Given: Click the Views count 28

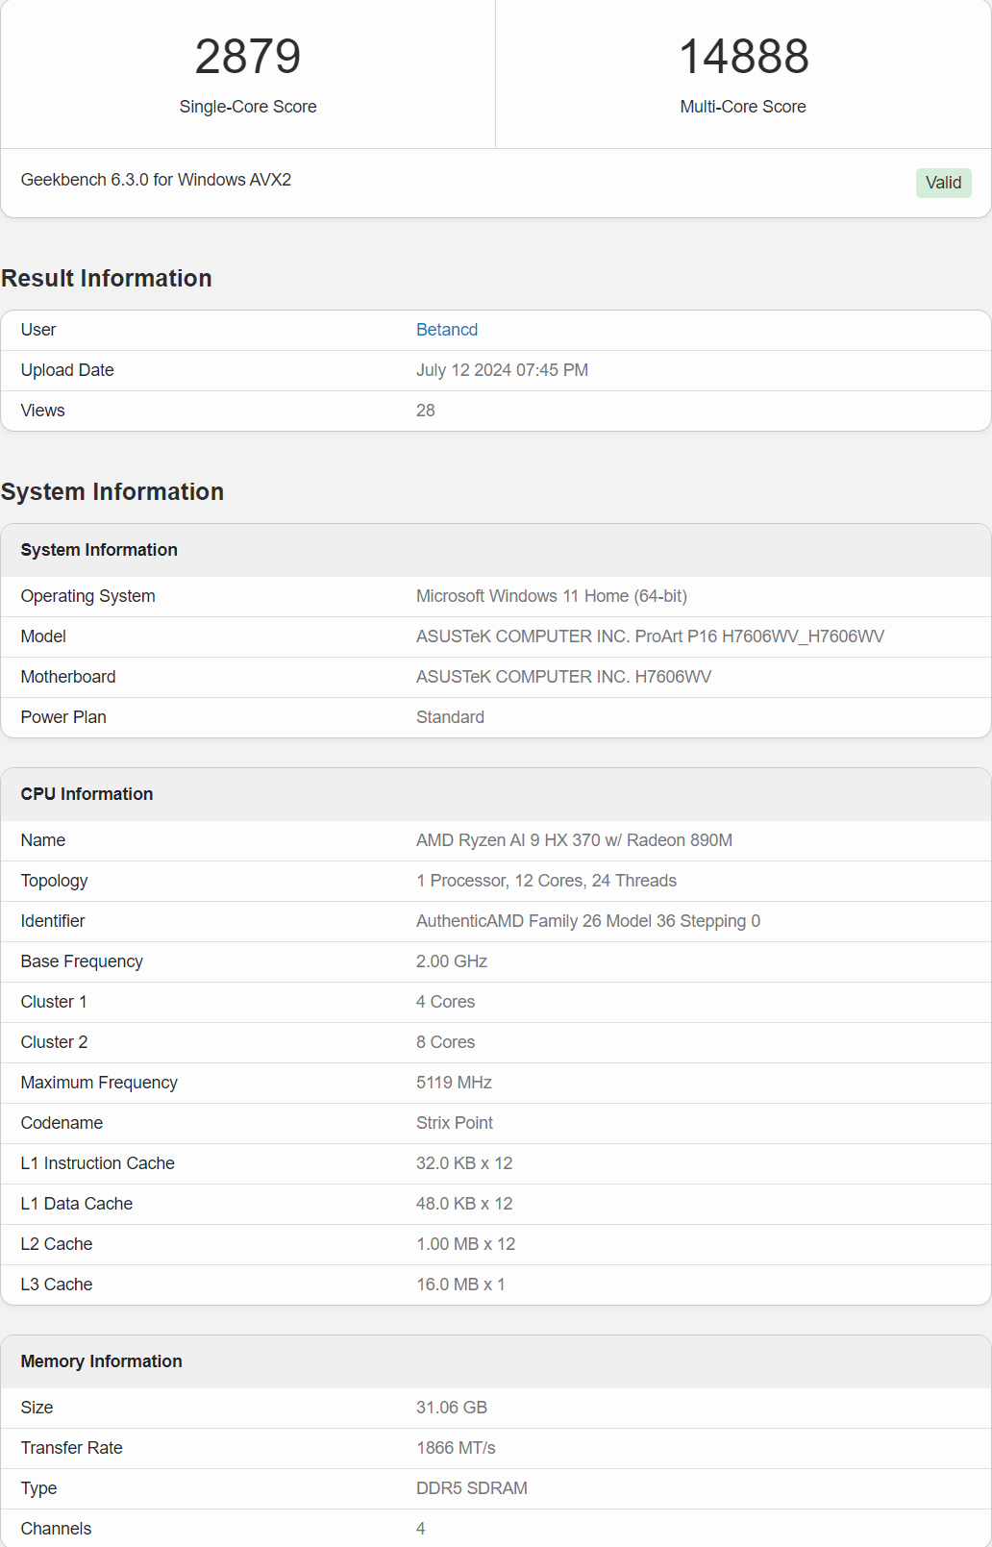Looking at the screenshot, I should 426,411.
